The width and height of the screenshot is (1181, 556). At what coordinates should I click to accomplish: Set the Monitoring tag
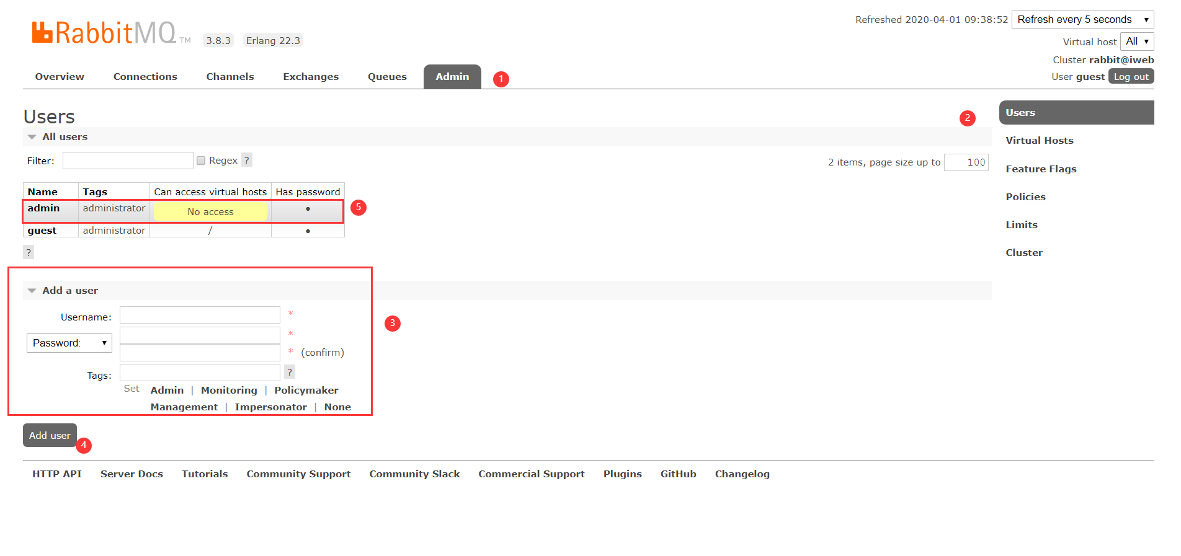pyautogui.click(x=229, y=391)
